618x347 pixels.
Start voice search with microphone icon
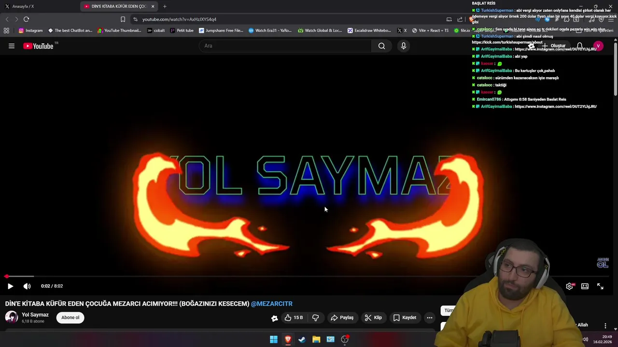404,46
